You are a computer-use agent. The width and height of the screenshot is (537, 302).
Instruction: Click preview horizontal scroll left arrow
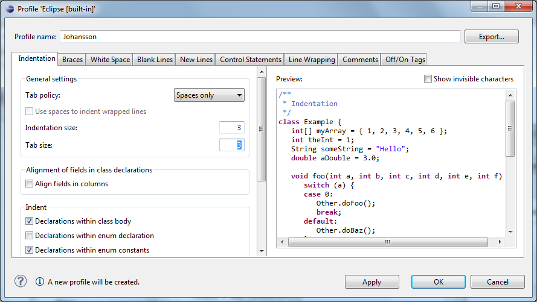coord(282,242)
